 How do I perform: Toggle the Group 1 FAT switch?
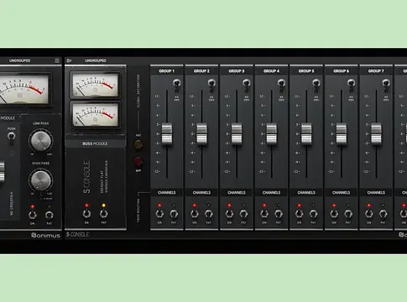pos(174,214)
